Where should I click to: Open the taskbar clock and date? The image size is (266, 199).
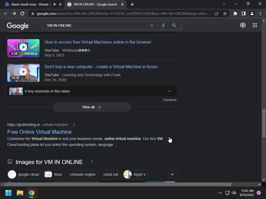click(x=247, y=193)
